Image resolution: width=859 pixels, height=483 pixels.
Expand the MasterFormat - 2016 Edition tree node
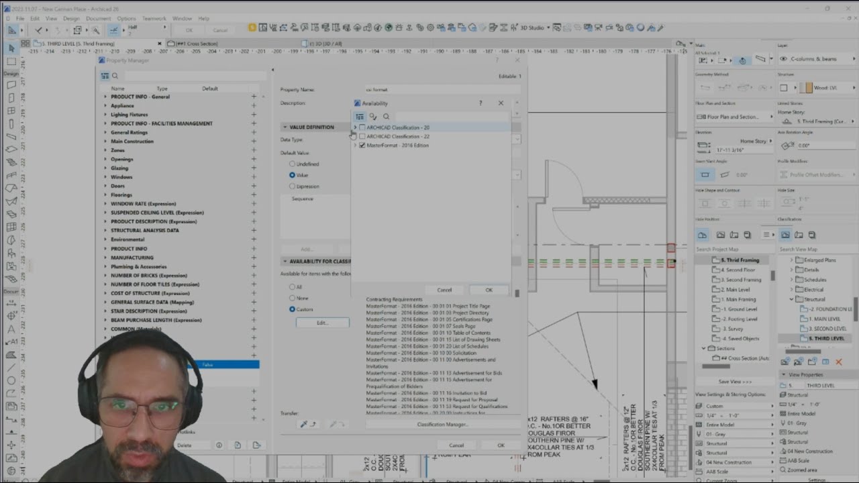tap(355, 145)
